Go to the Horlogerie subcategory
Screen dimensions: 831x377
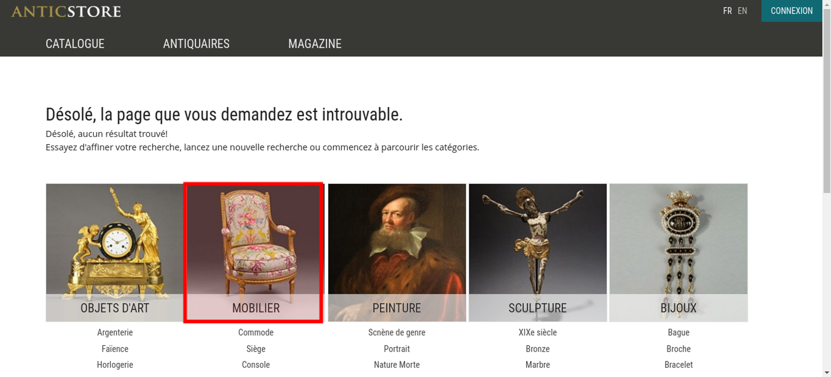(115, 365)
